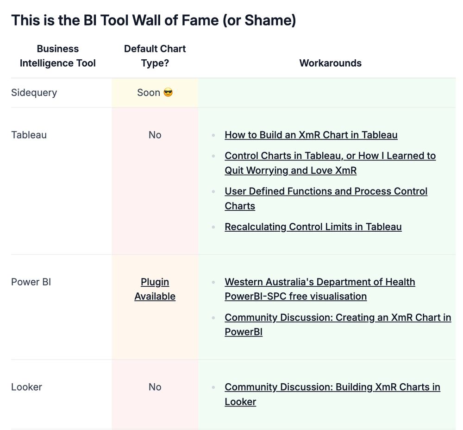The image size is (463, 430).
Task: Open Western Australia's Department of Health PowerBI-SPC link
Action: coord(320,289)
